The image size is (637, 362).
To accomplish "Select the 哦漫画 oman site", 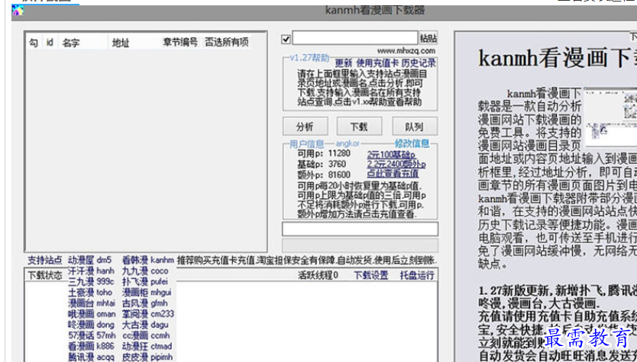I will pos(92,314).
